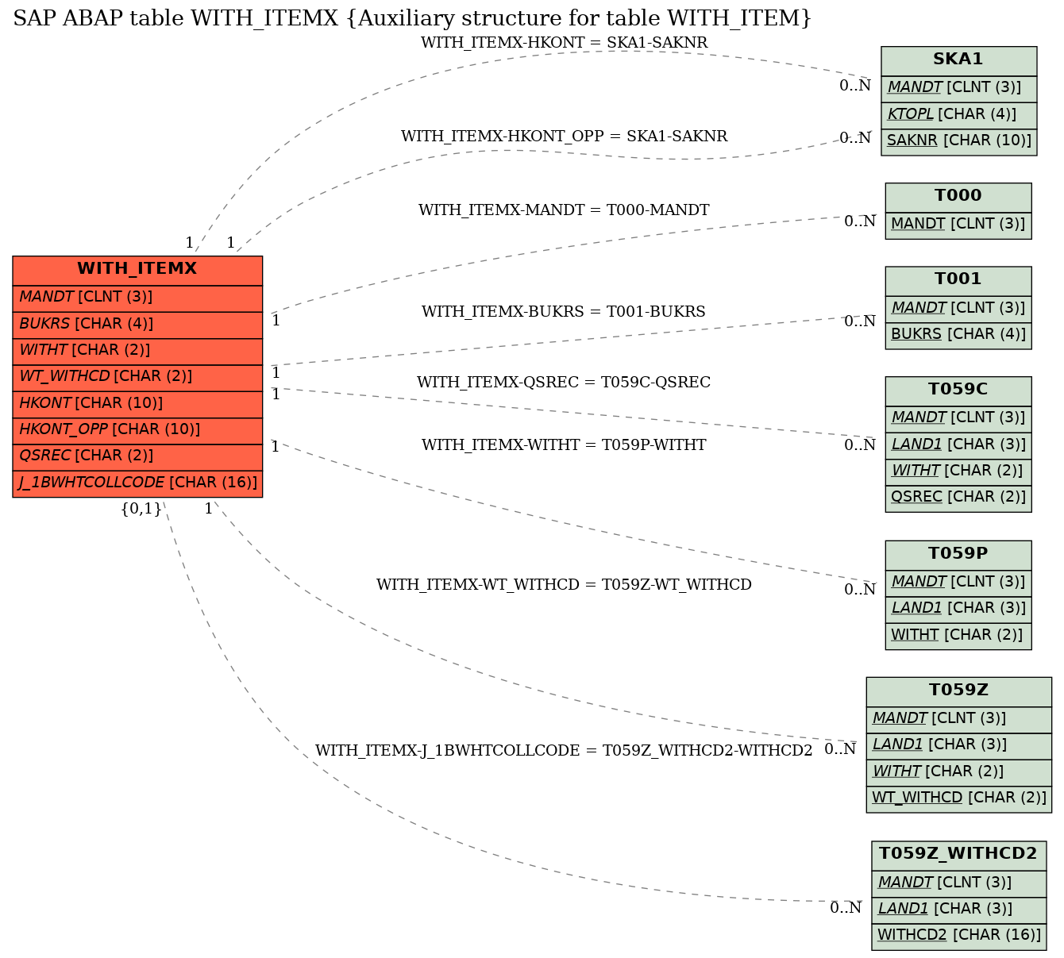Image resolution: width=1064 pixels, height=958 pixels.
Task: Select J_1BWHTCOLLCODE [CHAR (16)] field
Action: pyautogui.click(x=137, y=483)
